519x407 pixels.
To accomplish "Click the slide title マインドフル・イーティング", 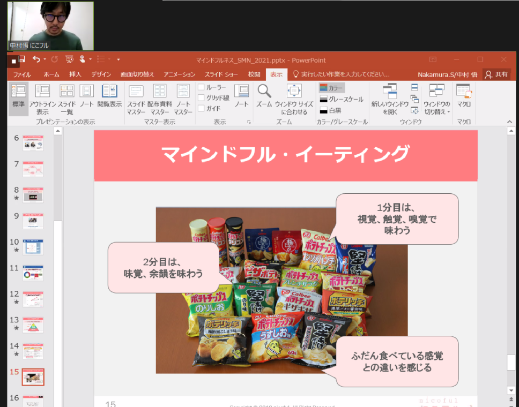I will (x=285, y=154).
